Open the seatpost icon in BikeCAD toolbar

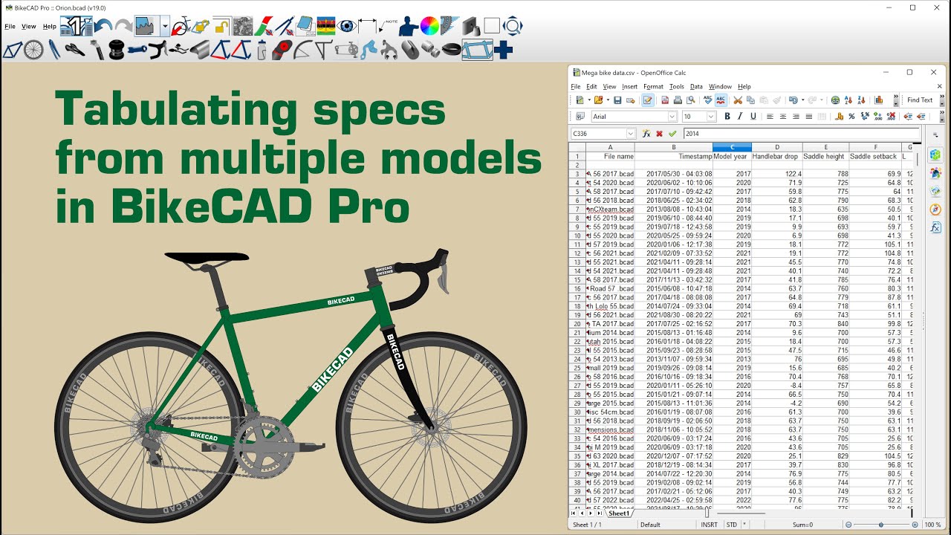tap(97, 50)
